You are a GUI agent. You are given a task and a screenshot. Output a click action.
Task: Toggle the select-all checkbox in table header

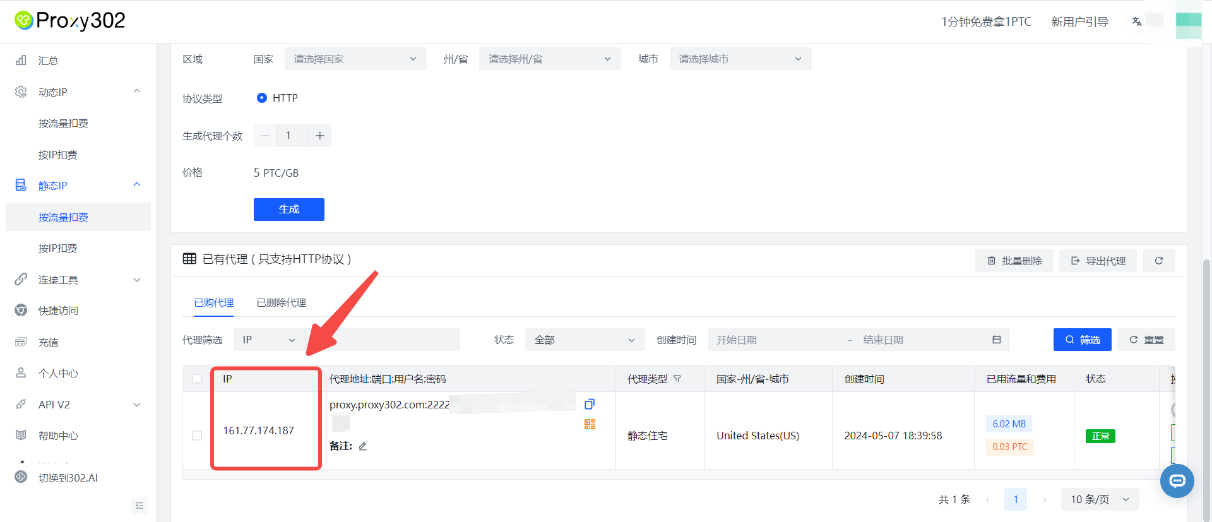[197, 379]
